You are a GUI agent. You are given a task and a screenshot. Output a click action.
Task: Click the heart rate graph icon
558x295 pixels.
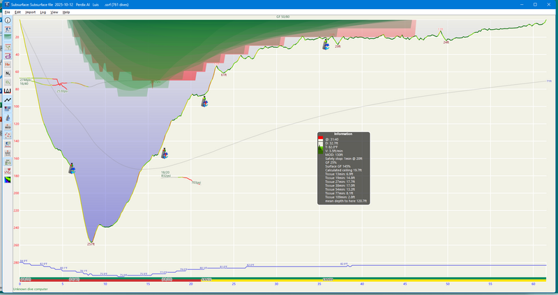8,170
